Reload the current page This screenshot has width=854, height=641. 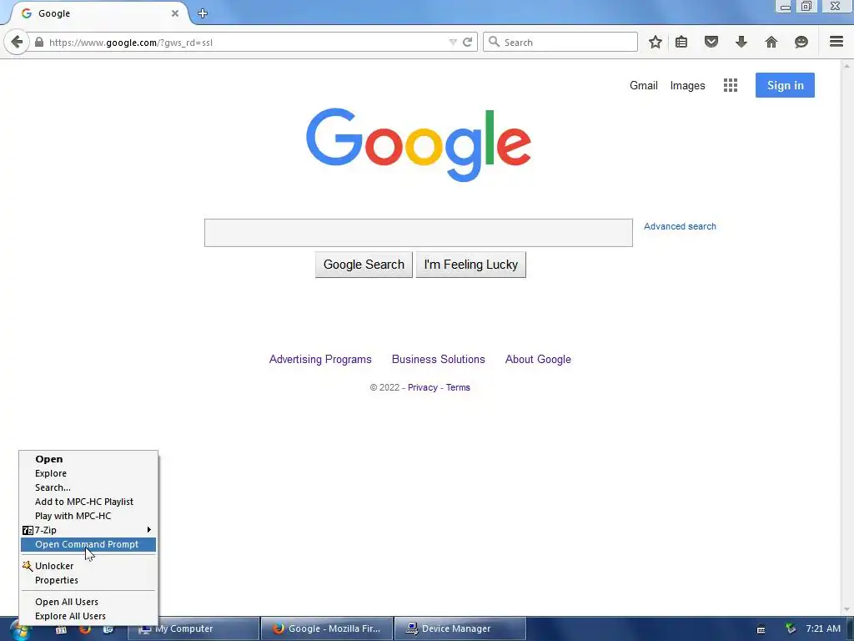click(467, 42)
